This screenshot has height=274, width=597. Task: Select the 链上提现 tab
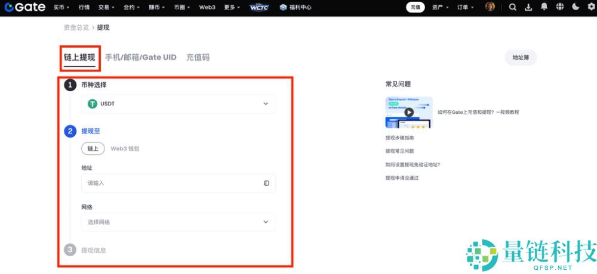coord(79,57)
